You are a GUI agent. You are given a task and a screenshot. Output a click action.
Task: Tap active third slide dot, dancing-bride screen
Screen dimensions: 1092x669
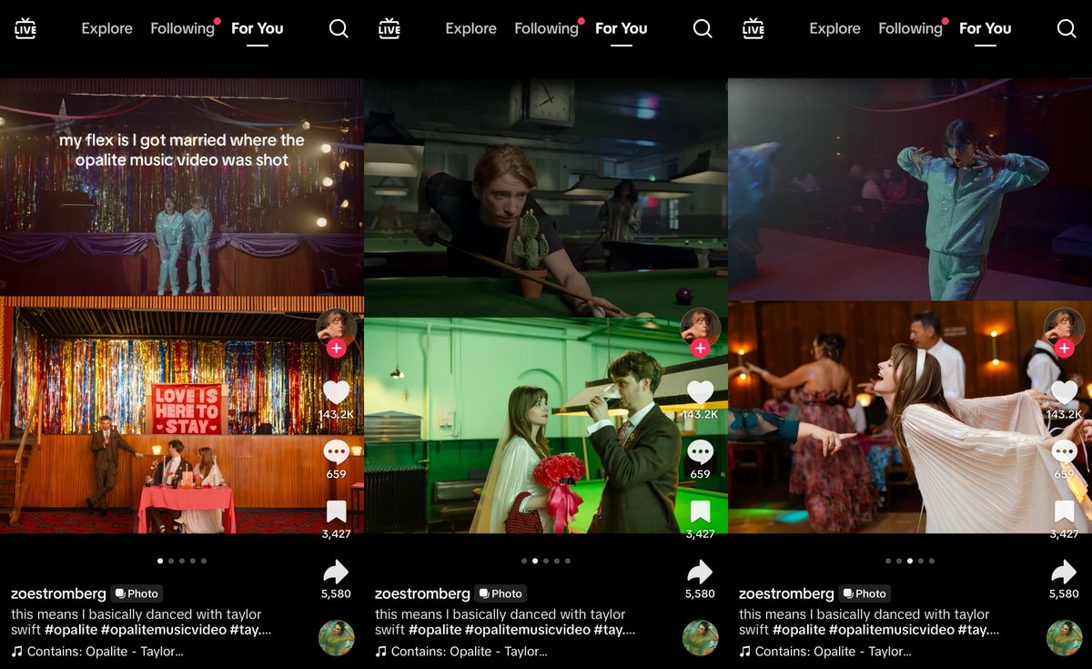(x=910, y=561)
